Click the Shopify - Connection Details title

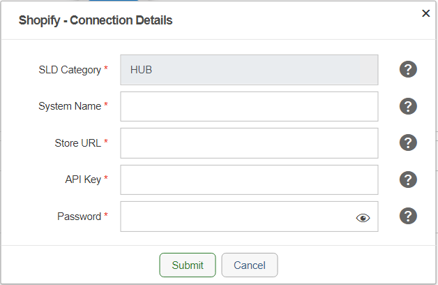click(x=95, y=20)
